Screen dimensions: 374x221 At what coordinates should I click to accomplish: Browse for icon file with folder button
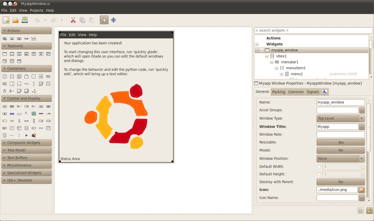pos(362,190)
